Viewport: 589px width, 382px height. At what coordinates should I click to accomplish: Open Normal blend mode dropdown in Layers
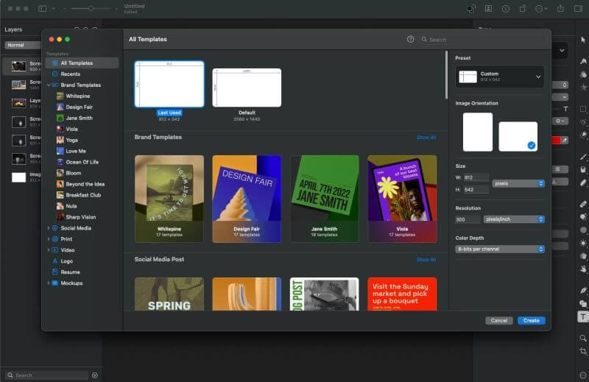(24, 45)
